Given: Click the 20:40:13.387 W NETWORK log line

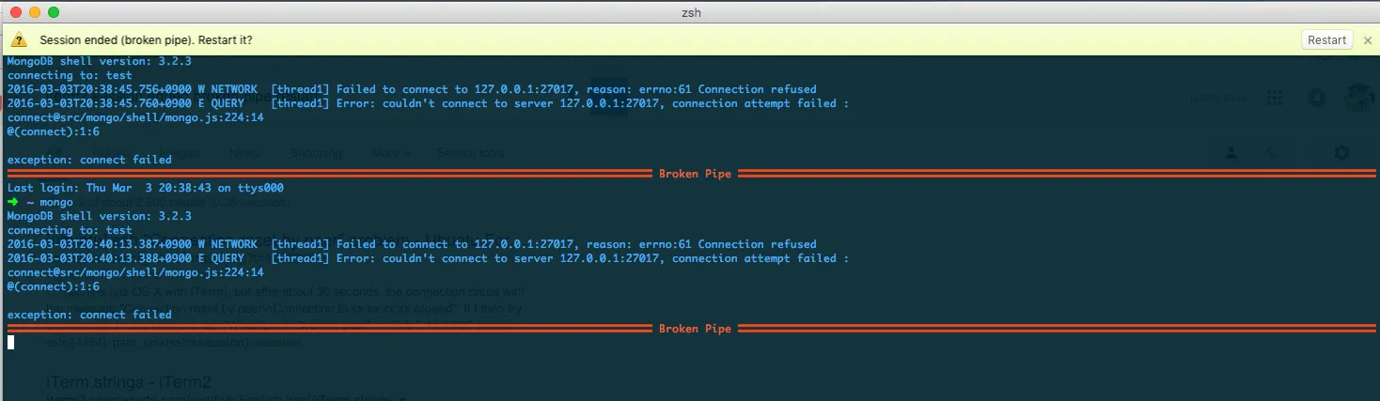Looking at the screenshot, I should (412, 244).
